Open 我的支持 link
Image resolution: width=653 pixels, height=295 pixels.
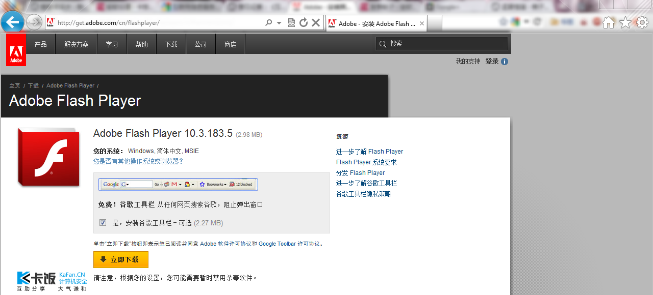[468, 61]
